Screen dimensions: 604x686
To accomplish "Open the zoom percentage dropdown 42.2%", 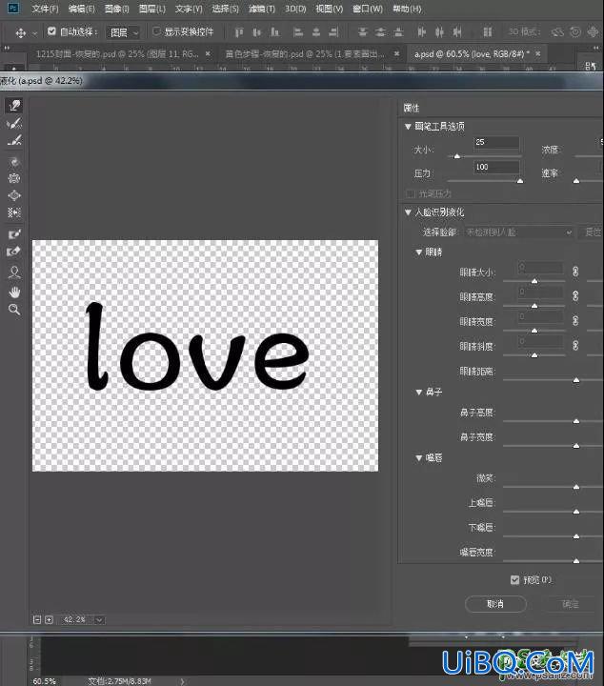I will coord(100,619).
